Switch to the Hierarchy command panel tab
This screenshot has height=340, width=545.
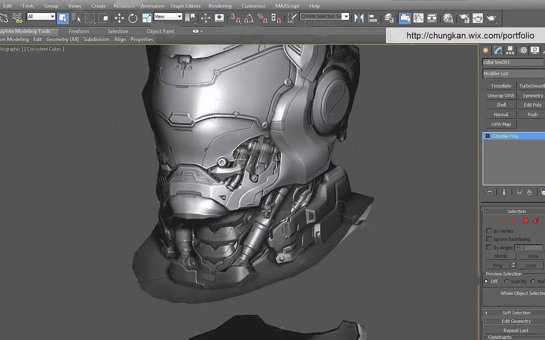click(x=510, y=51)
